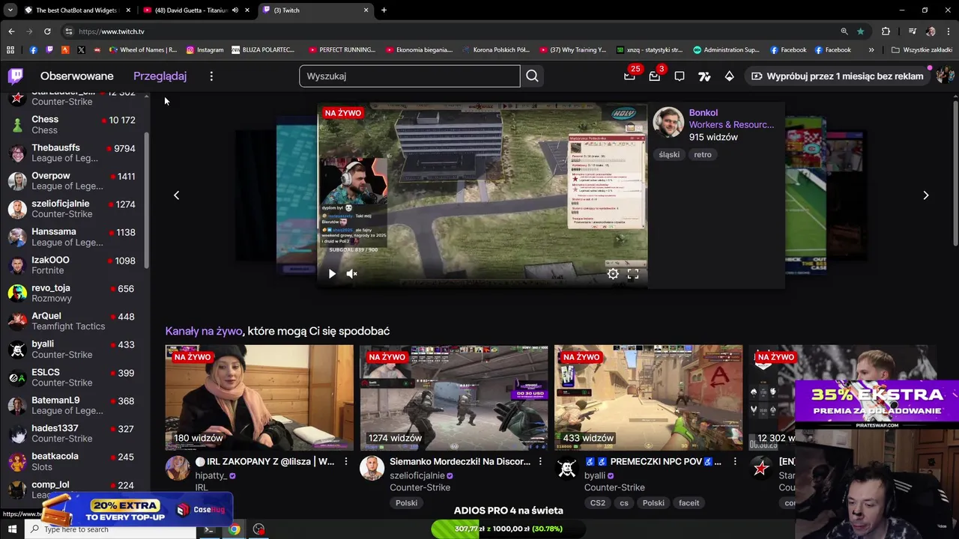Open Hanssama channel in sidebar
This screenshot has width=959, height=539.
75,237
